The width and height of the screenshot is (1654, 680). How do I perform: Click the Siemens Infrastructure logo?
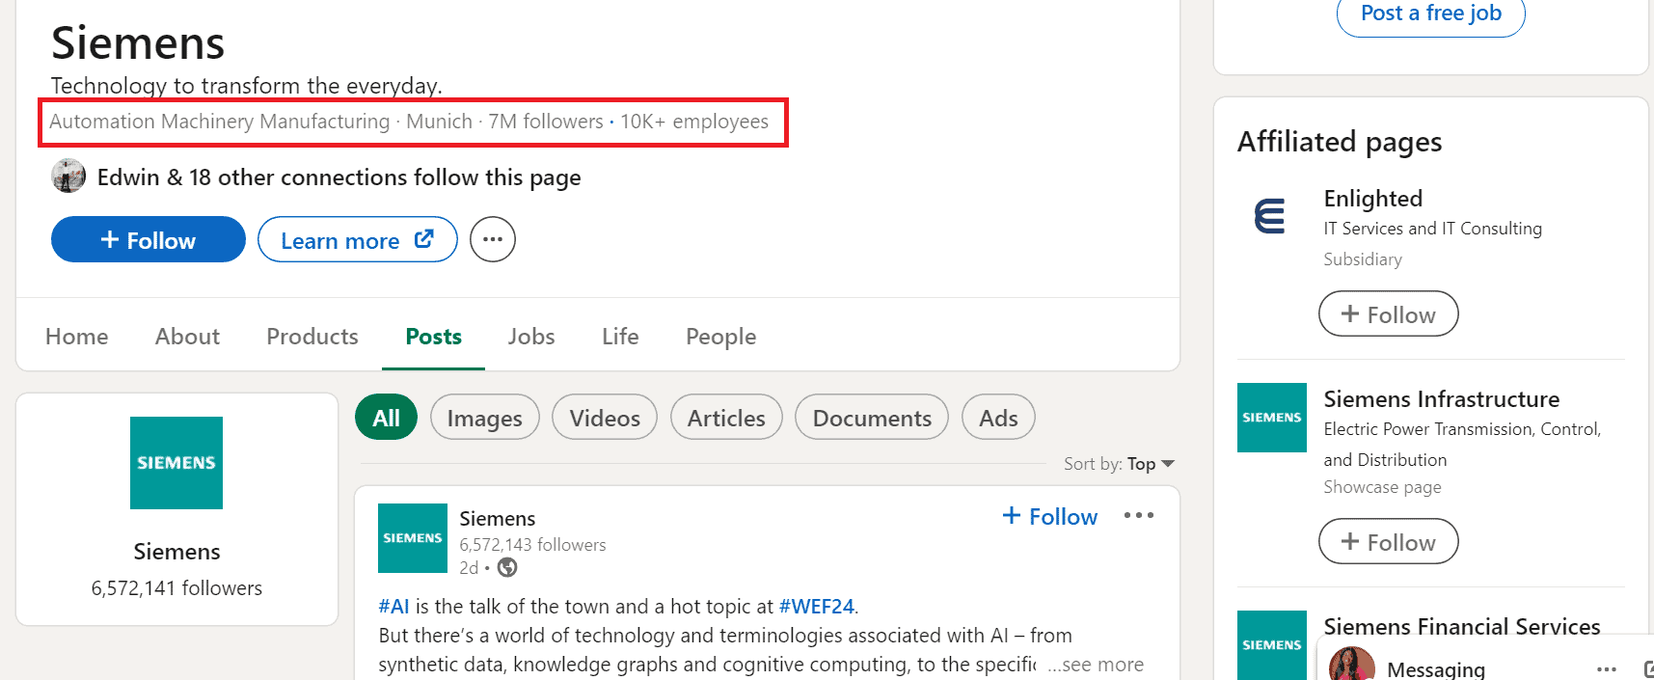[x=1272, y=418]
